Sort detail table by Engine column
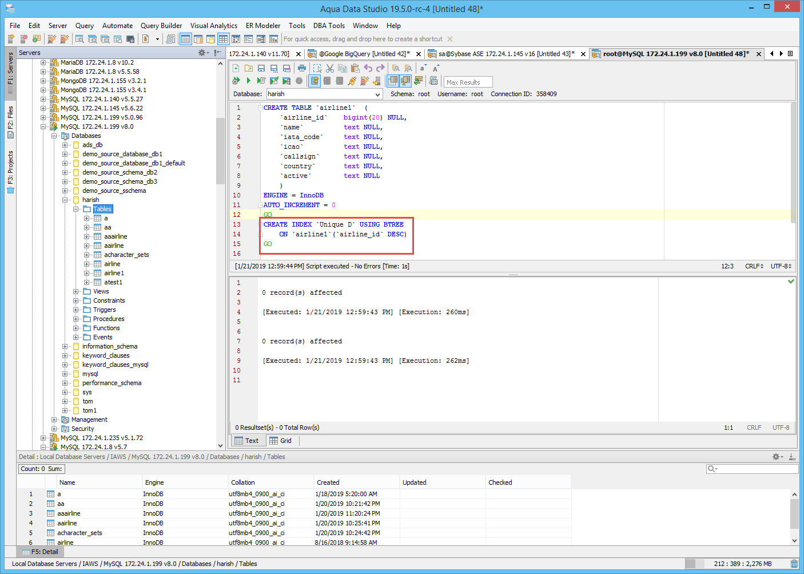 point(184,482)
